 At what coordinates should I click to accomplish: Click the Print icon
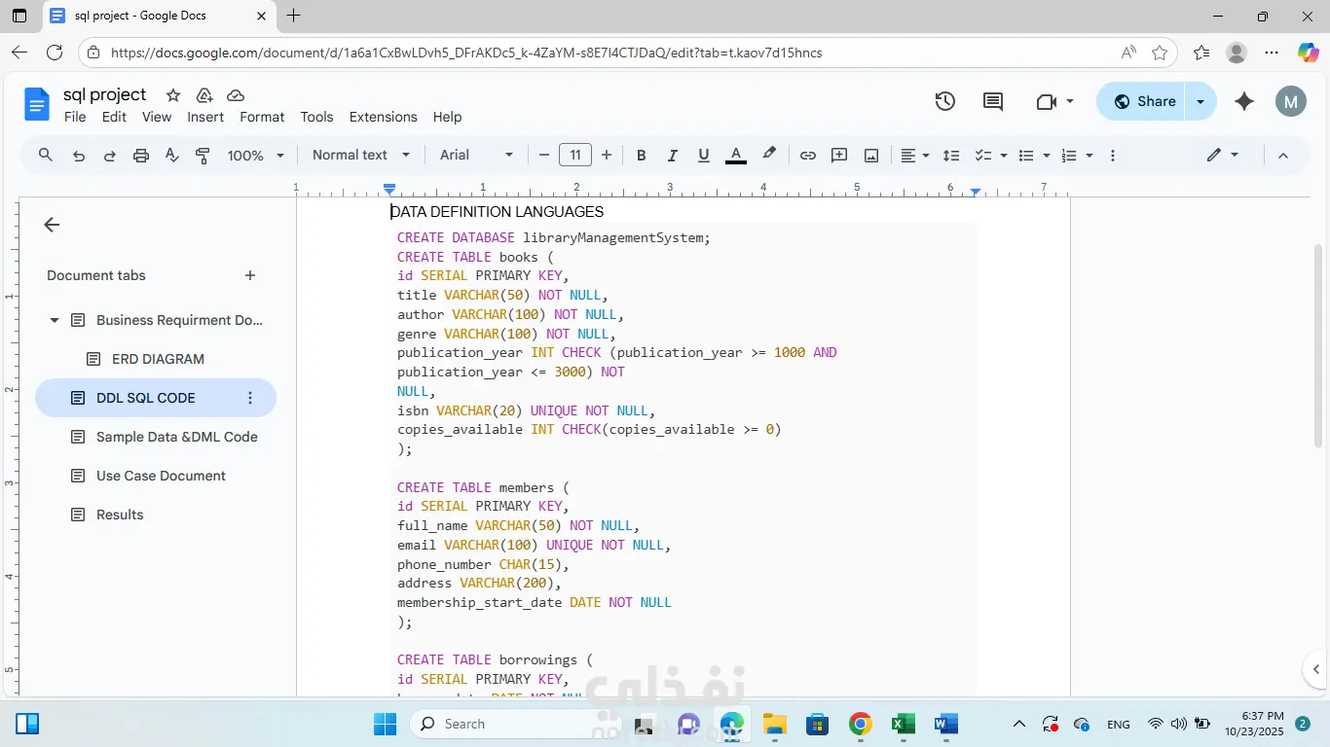click(141, 156)
